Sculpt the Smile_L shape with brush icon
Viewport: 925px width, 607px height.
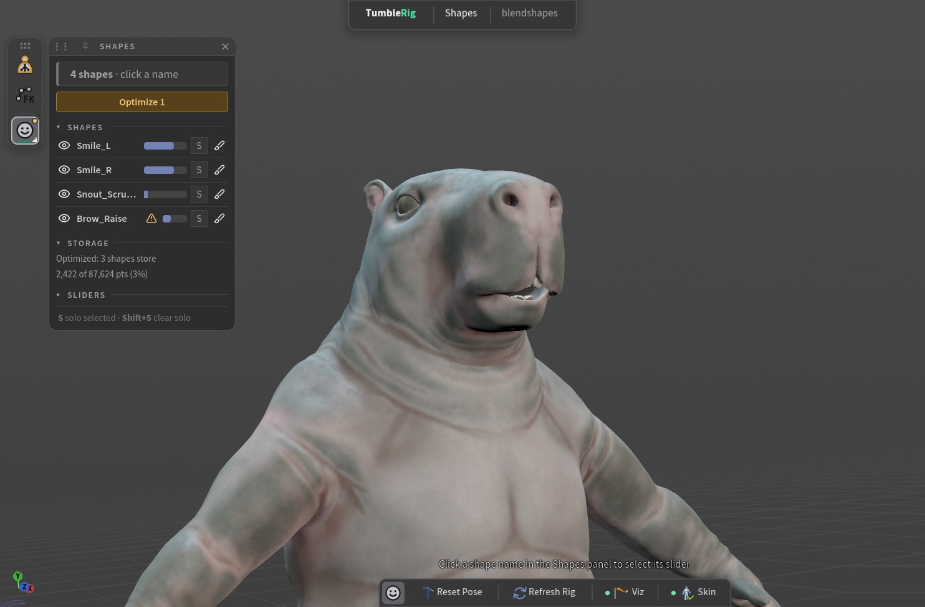[x=219, y=146]
